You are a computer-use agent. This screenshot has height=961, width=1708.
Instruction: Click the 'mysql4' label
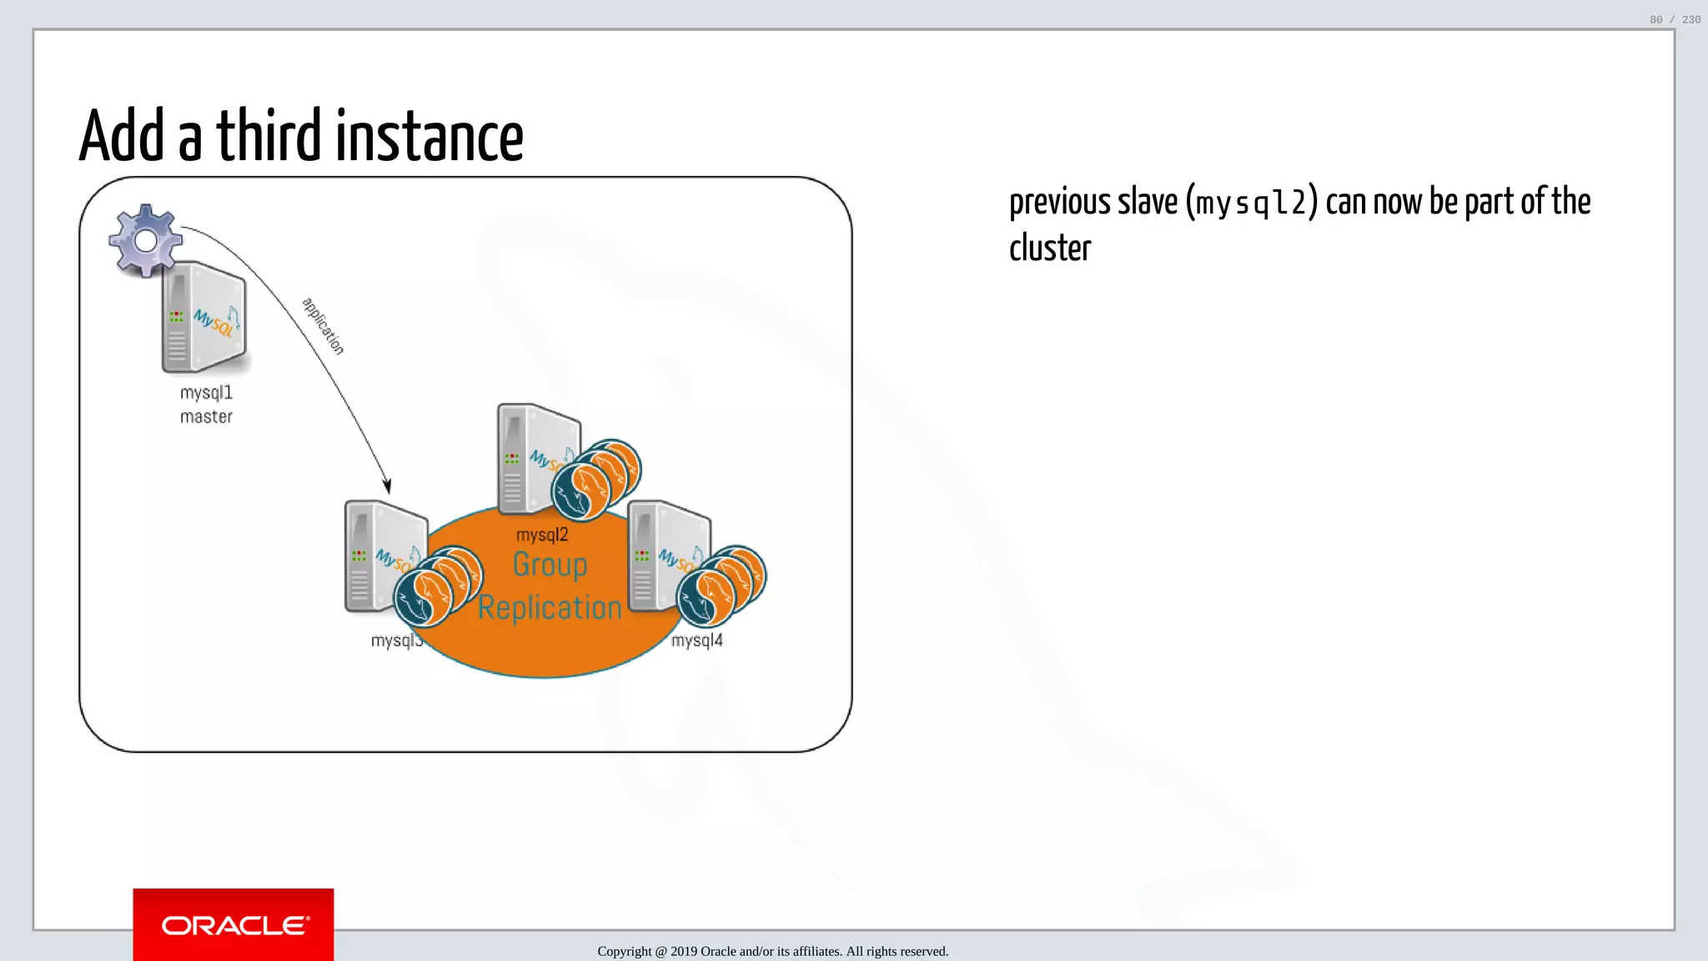(x=697, y=641)
